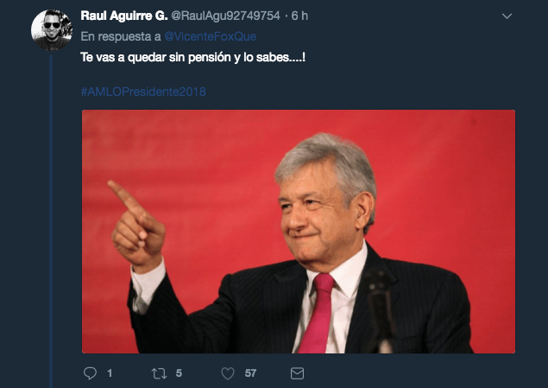
Task: Click the retweet count number 5
Action: click(179, 373)
